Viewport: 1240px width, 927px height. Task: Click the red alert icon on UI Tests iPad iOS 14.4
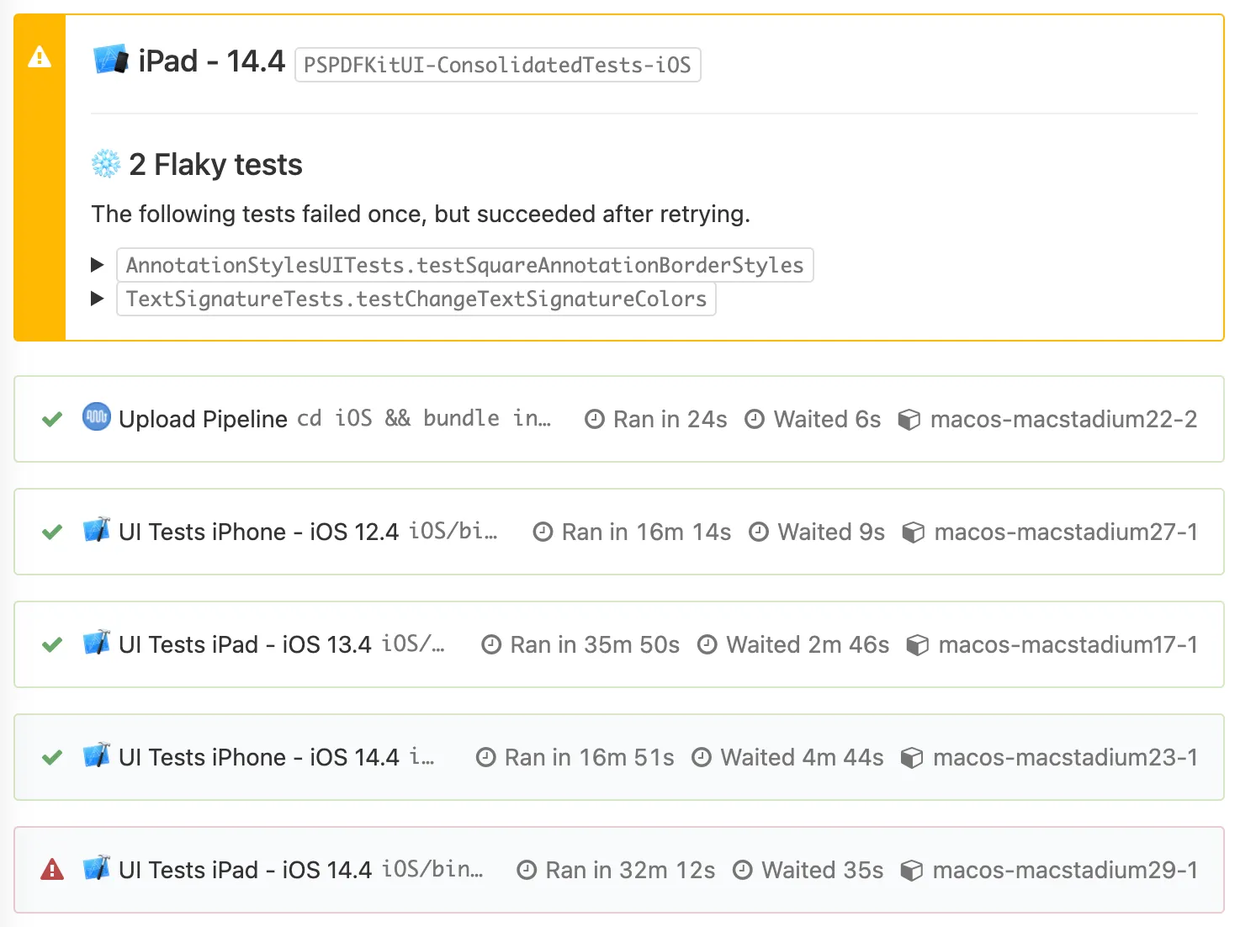[x=51, y=870]
